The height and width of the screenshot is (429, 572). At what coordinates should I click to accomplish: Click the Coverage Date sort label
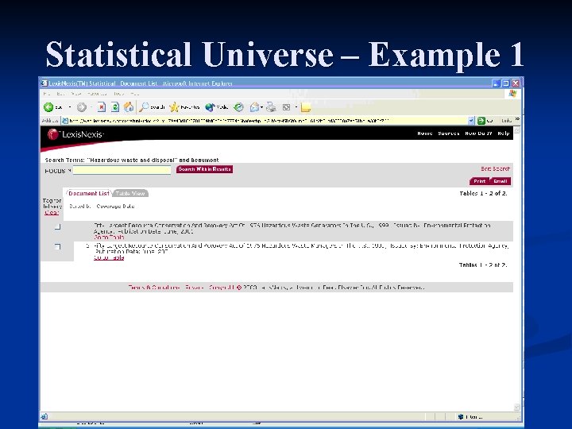pos(115,206)
